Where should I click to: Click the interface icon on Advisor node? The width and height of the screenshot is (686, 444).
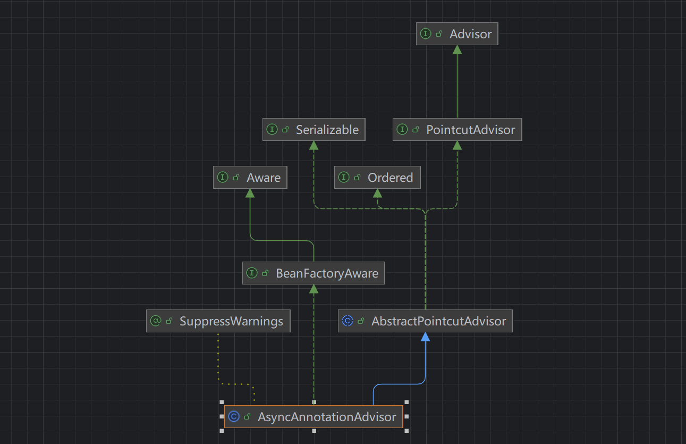click(x=425, y=34)
